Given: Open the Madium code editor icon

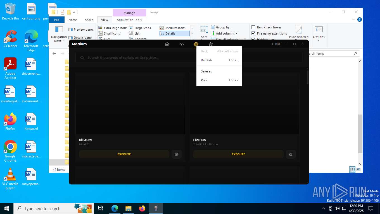Looking at the screenshot, I should (x=182, y=44).
